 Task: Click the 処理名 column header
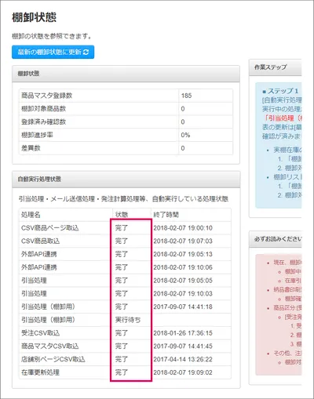click(31, 215)
